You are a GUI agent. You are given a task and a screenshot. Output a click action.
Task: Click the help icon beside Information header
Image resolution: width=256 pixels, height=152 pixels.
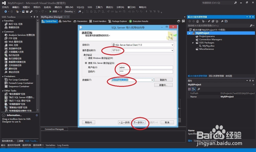point(37,115)
